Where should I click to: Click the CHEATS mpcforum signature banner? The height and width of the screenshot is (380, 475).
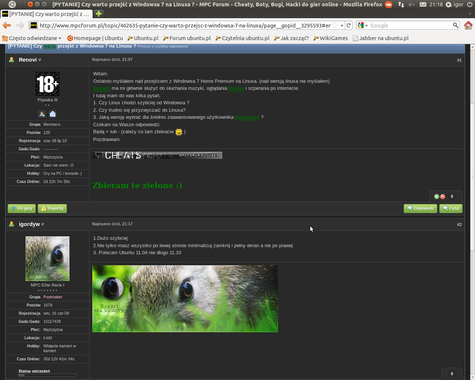[157, 155]
